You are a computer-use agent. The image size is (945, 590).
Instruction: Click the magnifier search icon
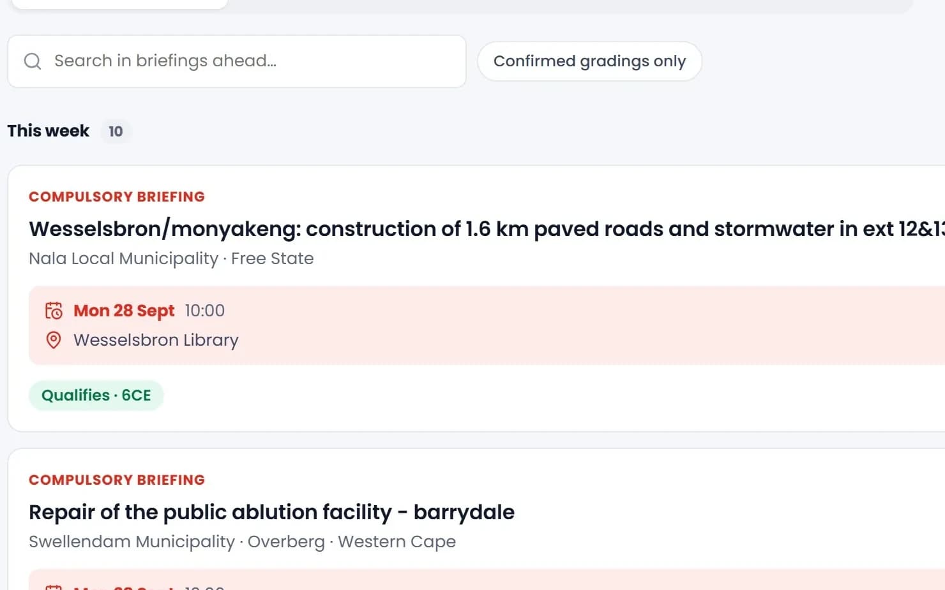(33, 61)
